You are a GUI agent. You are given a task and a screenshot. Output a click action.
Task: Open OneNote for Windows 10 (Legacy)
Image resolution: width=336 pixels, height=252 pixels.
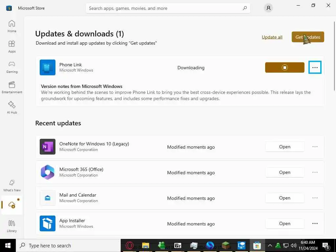click(x=284, y=147)
